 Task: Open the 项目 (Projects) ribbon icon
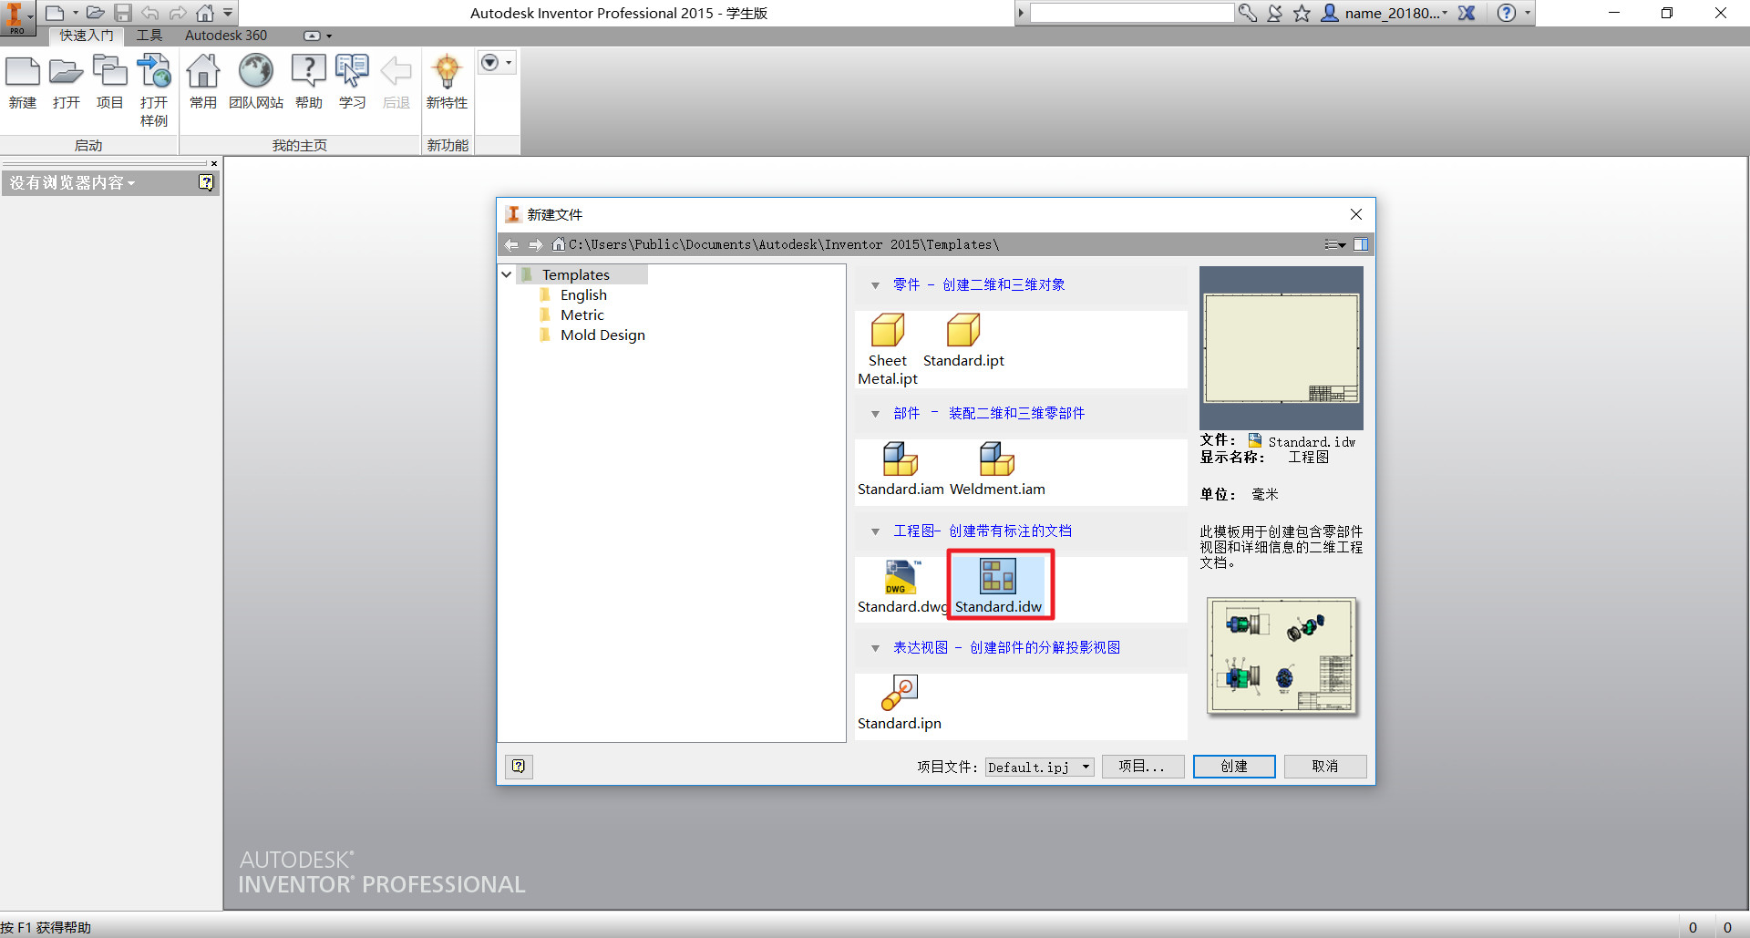pos(110,82)
